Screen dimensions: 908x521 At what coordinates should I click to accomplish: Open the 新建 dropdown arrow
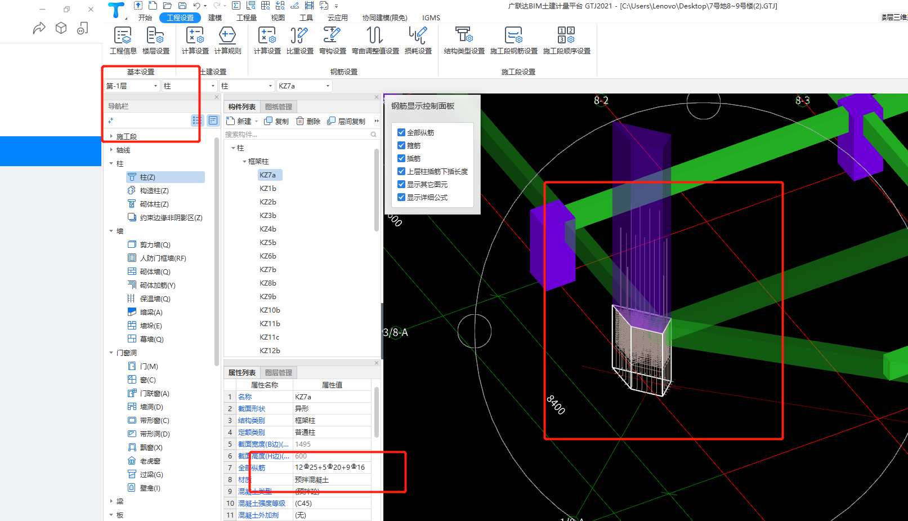(256, 121)
